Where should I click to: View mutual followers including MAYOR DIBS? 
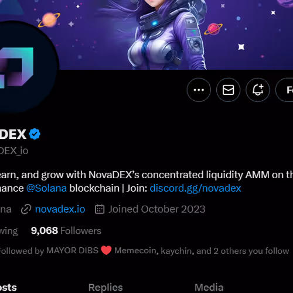pyautogui.click(x=144, y=251)
